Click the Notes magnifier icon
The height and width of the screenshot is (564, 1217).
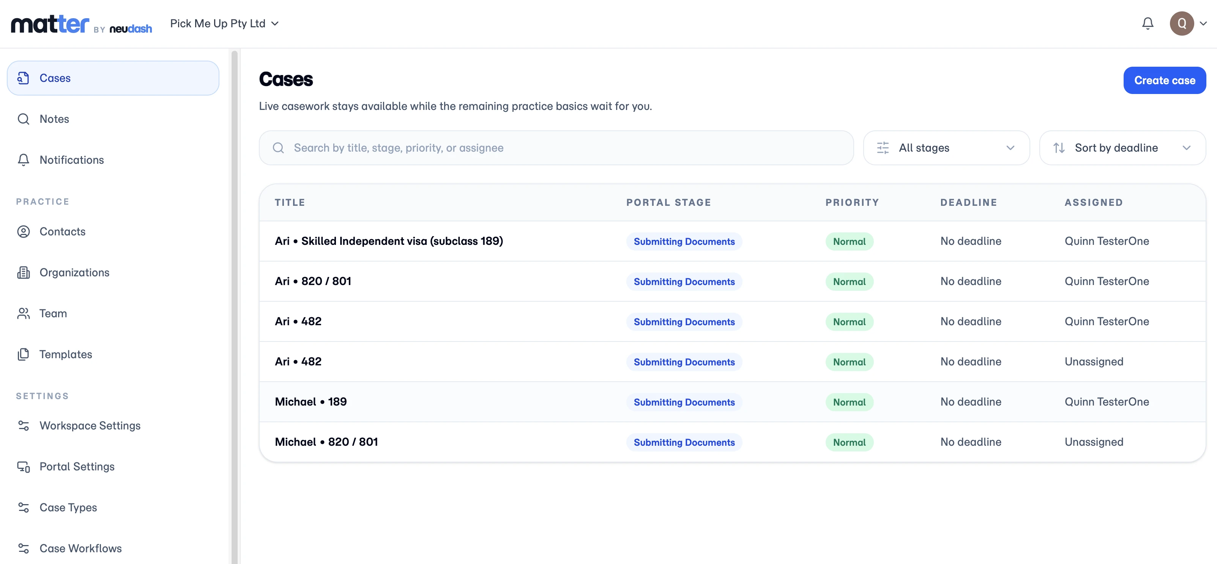(23, 119)
